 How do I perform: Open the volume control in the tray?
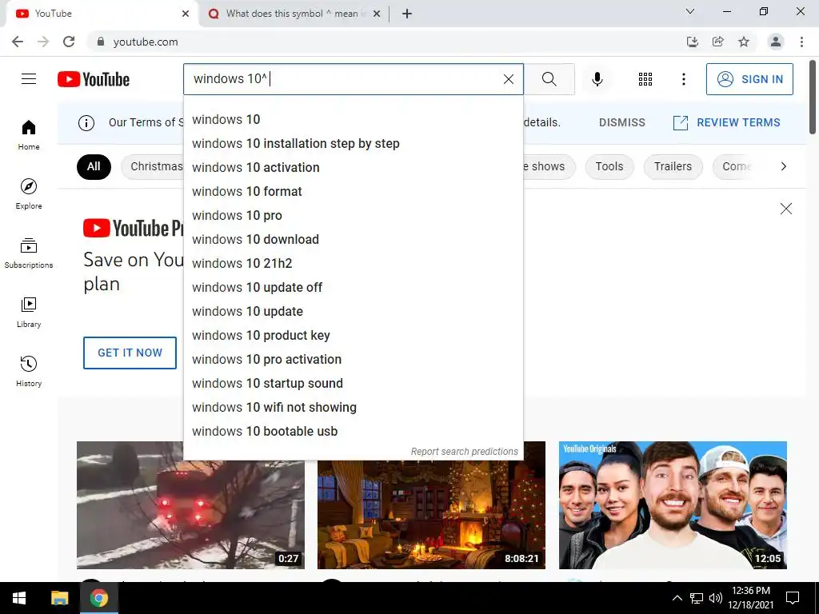point(716,598)
